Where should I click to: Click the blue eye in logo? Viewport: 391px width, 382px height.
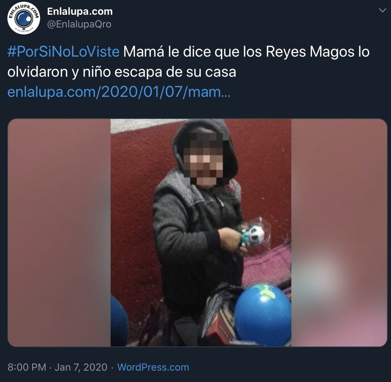point(24,18)
